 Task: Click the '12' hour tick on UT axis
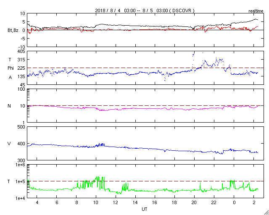point(116,202)
